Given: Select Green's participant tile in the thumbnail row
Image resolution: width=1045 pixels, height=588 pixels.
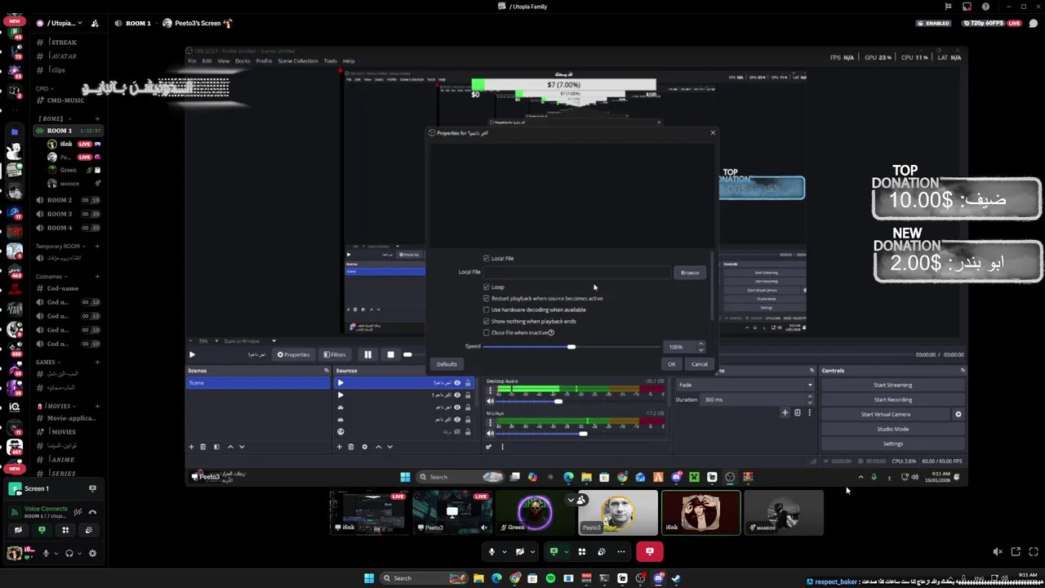Looking at the screenshot, I should coord(535,513).
